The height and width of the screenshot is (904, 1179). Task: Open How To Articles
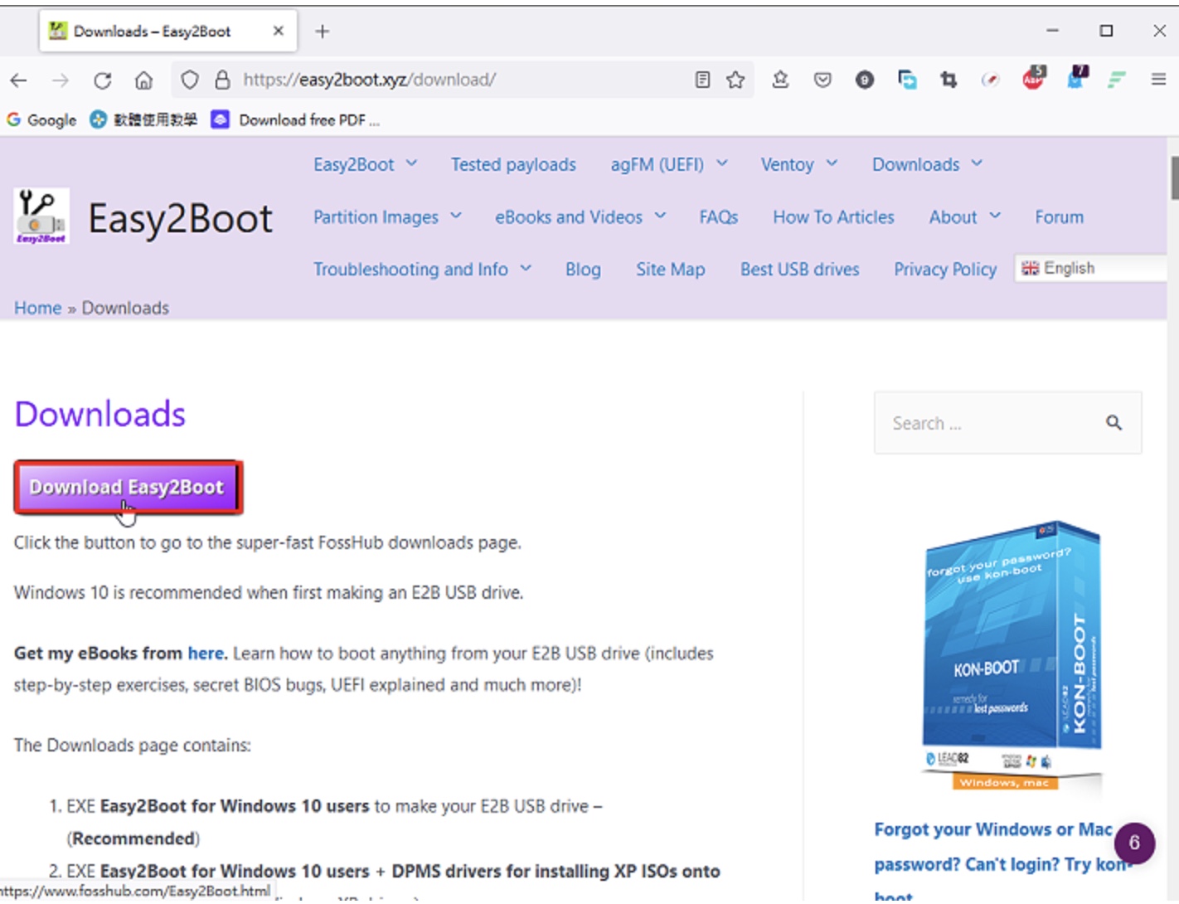pyautogui.click(x=833, y=217)
